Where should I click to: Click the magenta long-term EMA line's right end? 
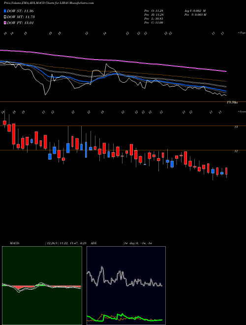point(225,71)
